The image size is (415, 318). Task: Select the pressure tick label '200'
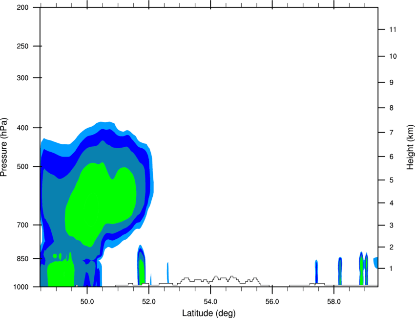(x=22, y=7)
